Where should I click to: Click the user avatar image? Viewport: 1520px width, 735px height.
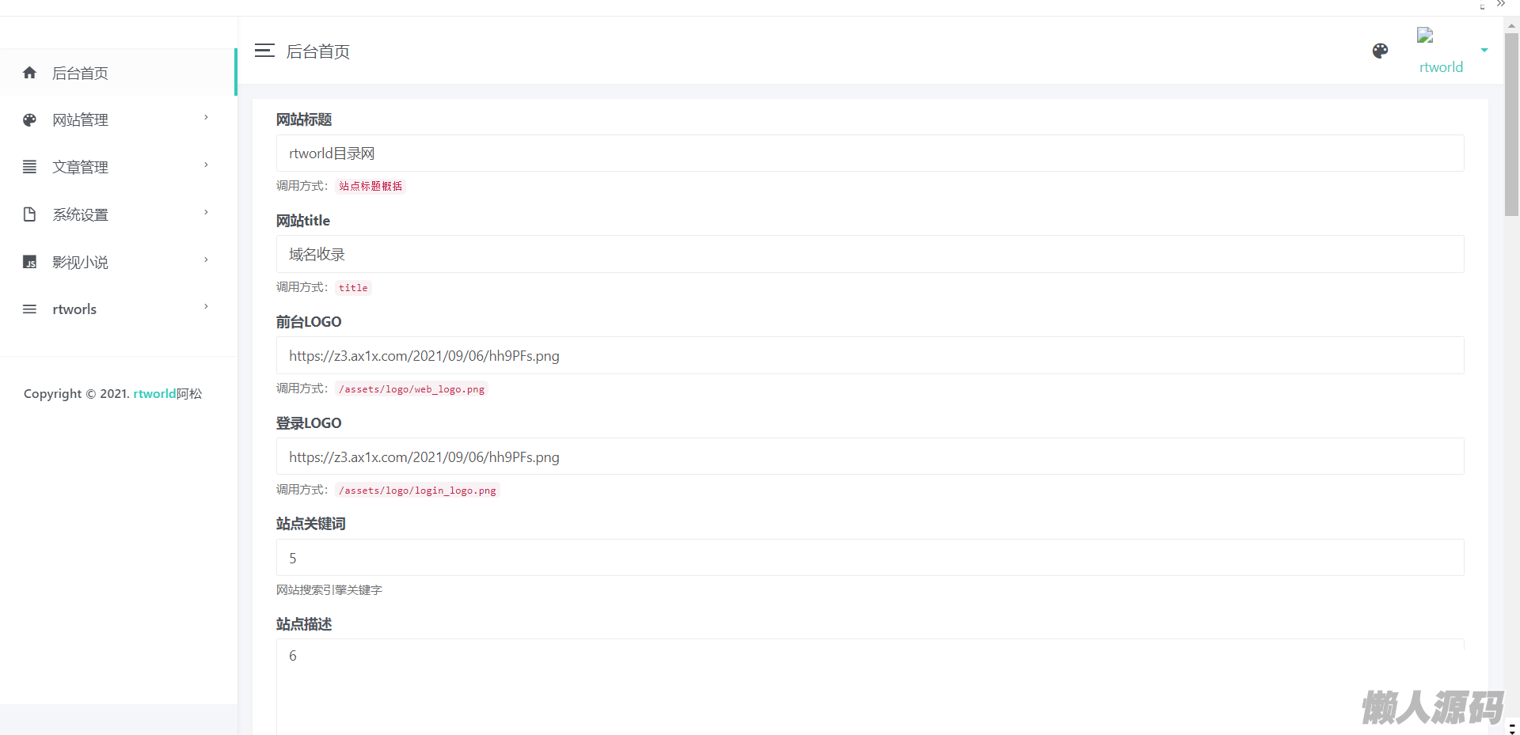click(x=1425, y=36)
